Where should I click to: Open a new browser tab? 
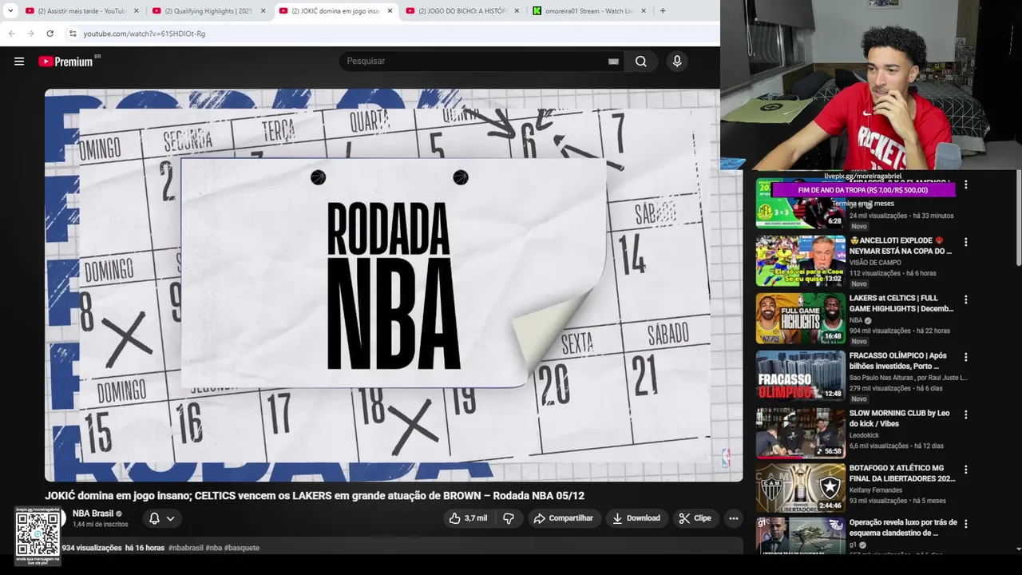[x=663, y=11]
